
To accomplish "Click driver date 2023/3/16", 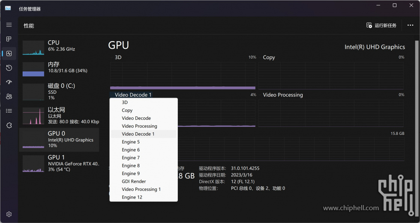I will pos(242,175).
